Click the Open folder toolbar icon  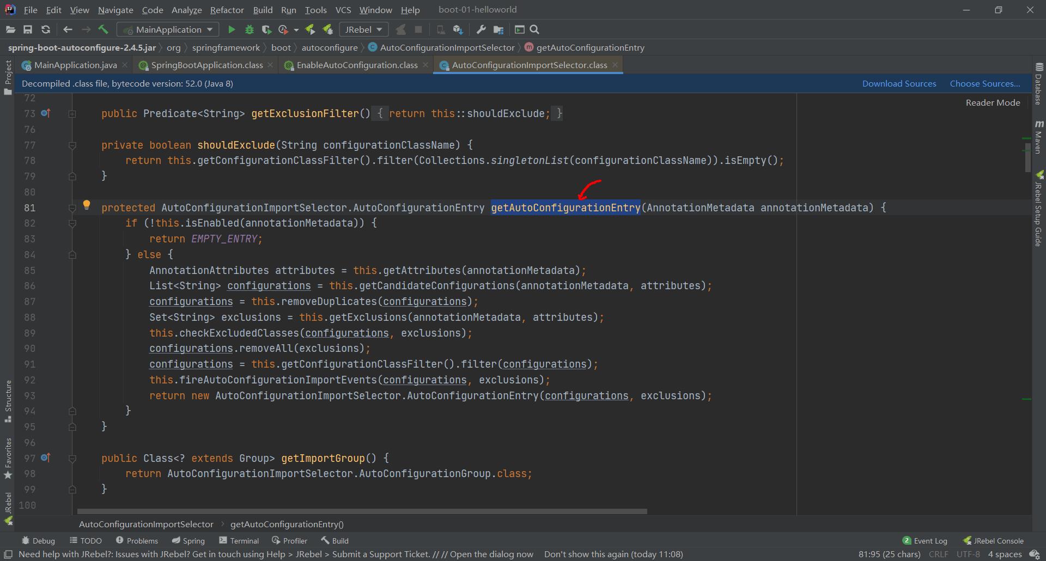click(10, 29)
